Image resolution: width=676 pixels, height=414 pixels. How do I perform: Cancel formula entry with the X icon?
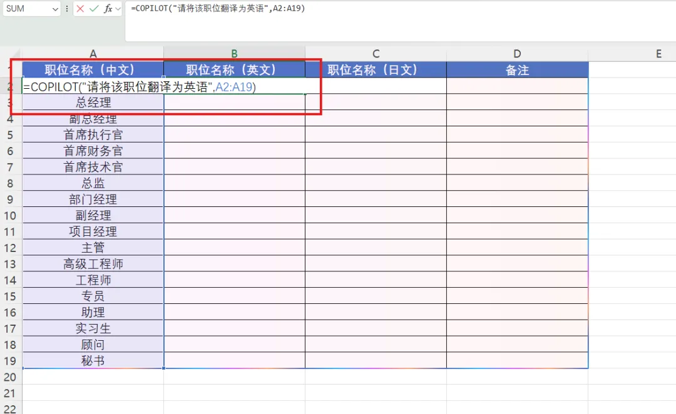80,8
